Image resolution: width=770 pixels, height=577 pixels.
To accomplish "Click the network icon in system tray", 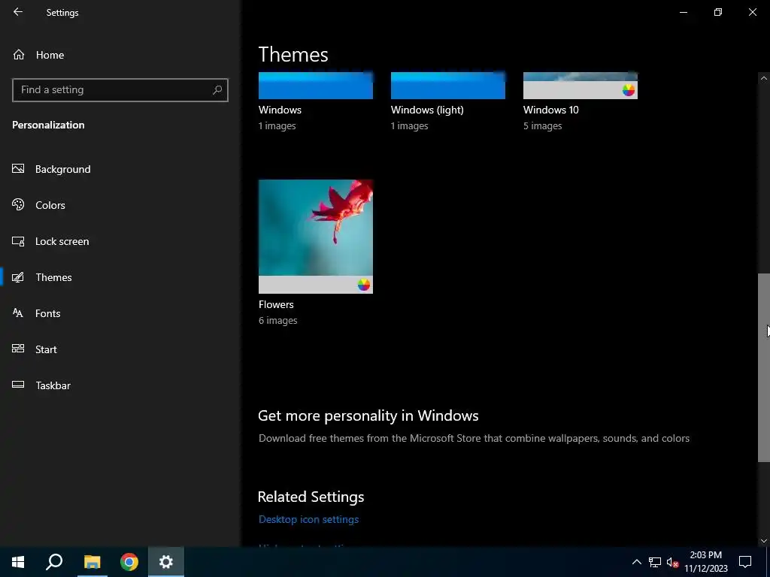I will (x=655, y=562).
